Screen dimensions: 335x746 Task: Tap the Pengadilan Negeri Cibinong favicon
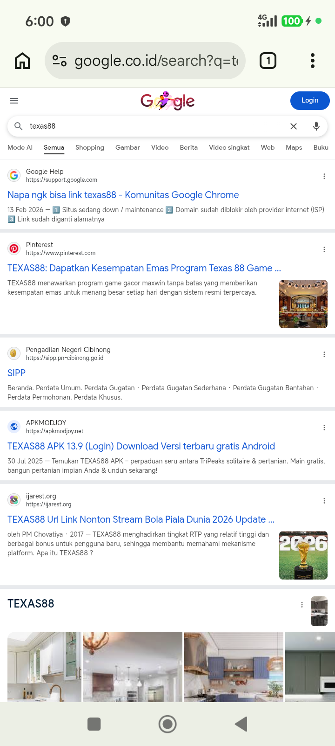pos(14,353)
